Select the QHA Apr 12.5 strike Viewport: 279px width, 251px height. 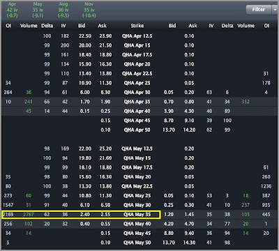[137, 36]
